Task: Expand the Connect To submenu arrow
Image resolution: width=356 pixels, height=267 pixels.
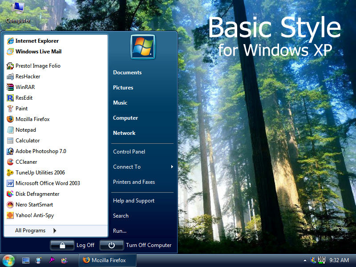Action: (172, 167)
